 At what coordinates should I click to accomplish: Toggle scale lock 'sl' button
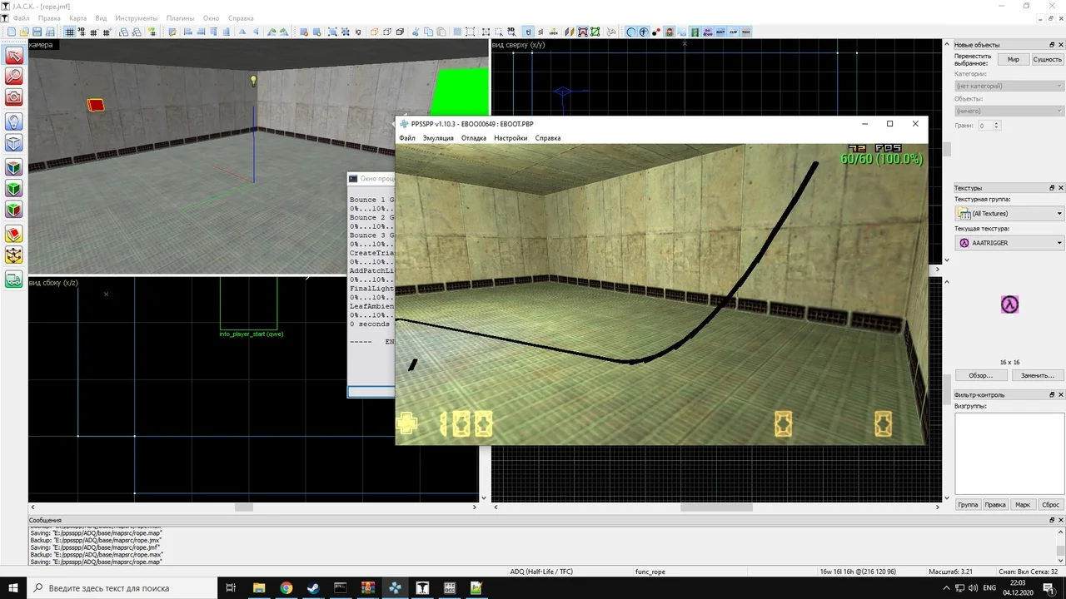coord(540,32)
